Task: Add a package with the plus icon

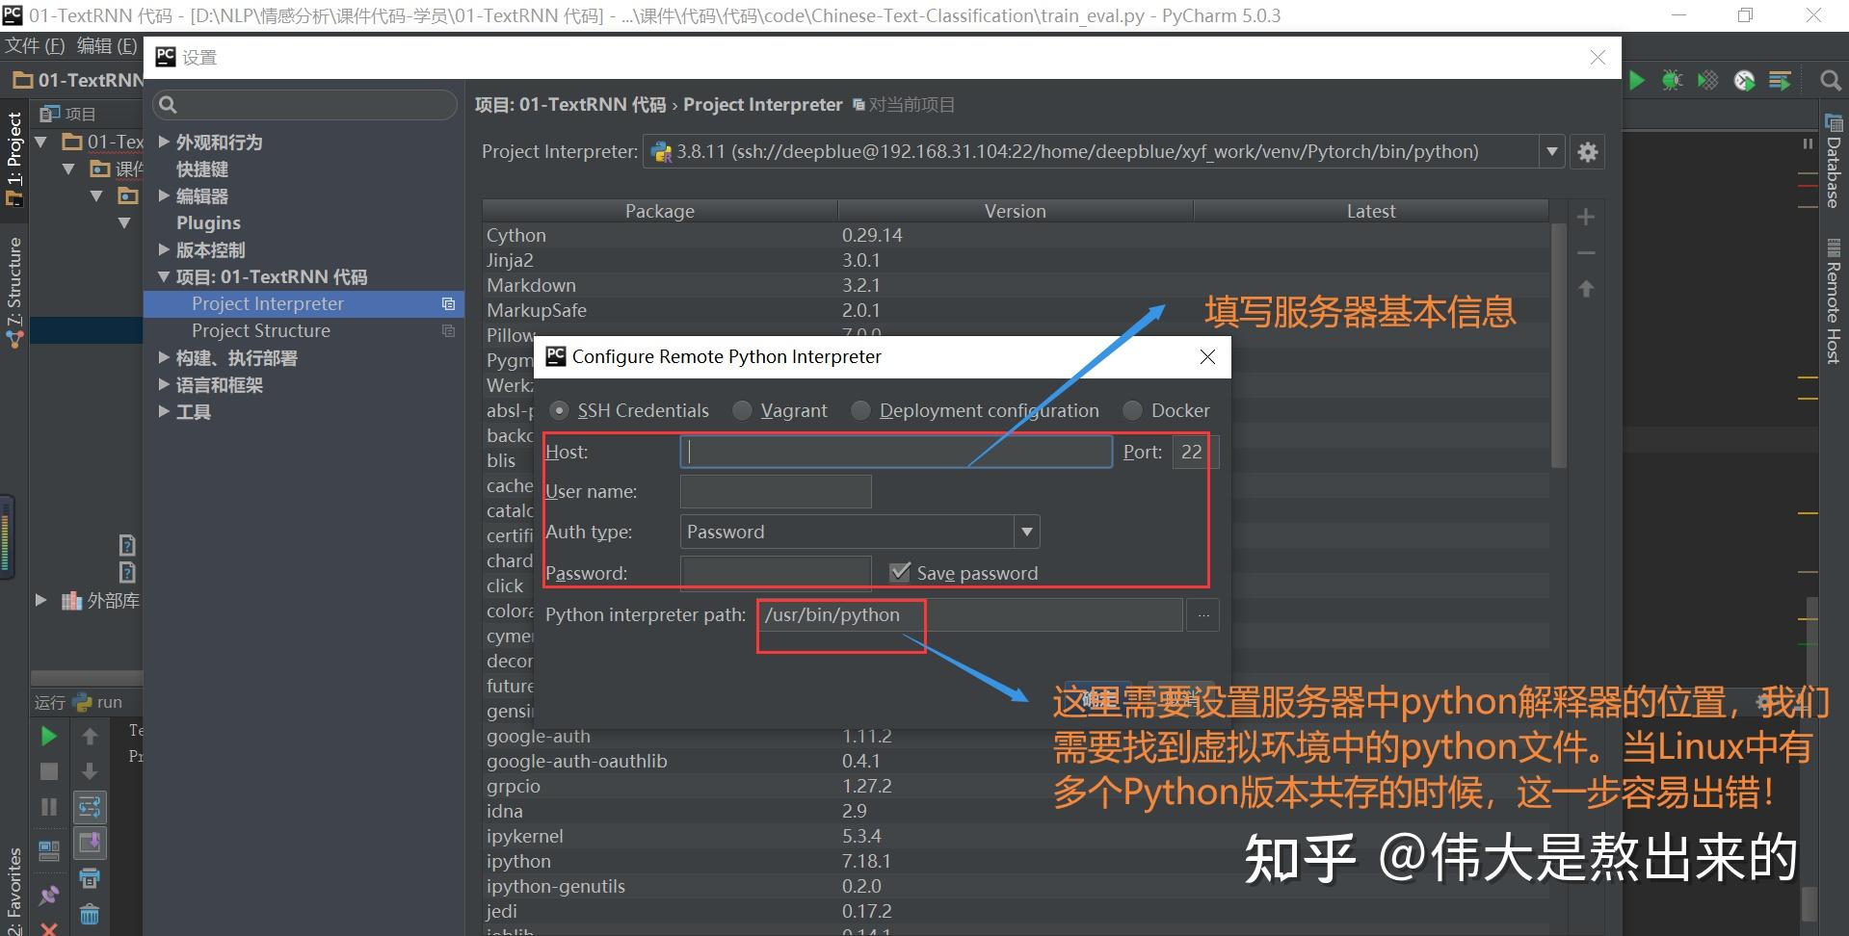Action: (1586, 218)
